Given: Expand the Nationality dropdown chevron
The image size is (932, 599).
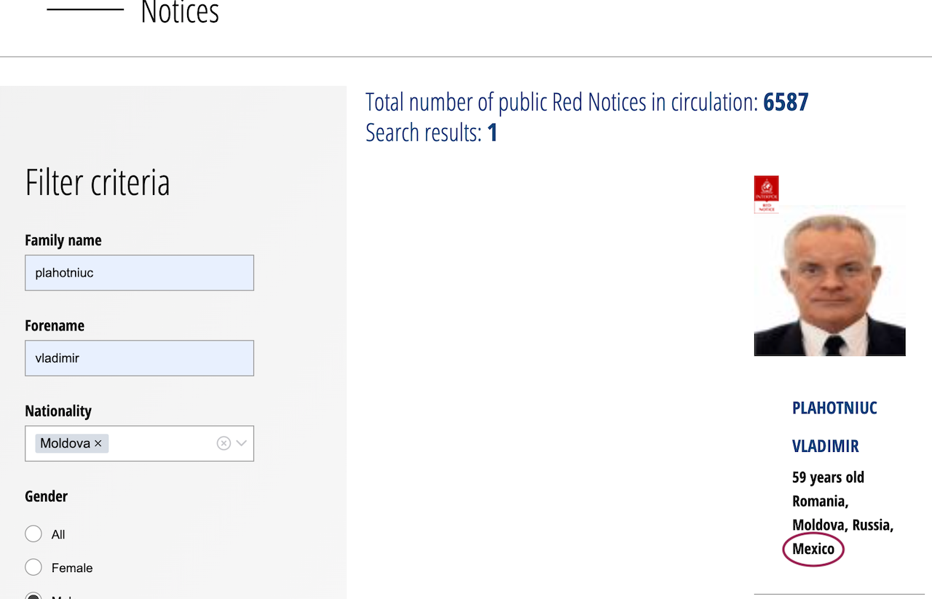Looking at the screenshot, I should (242, 443).
